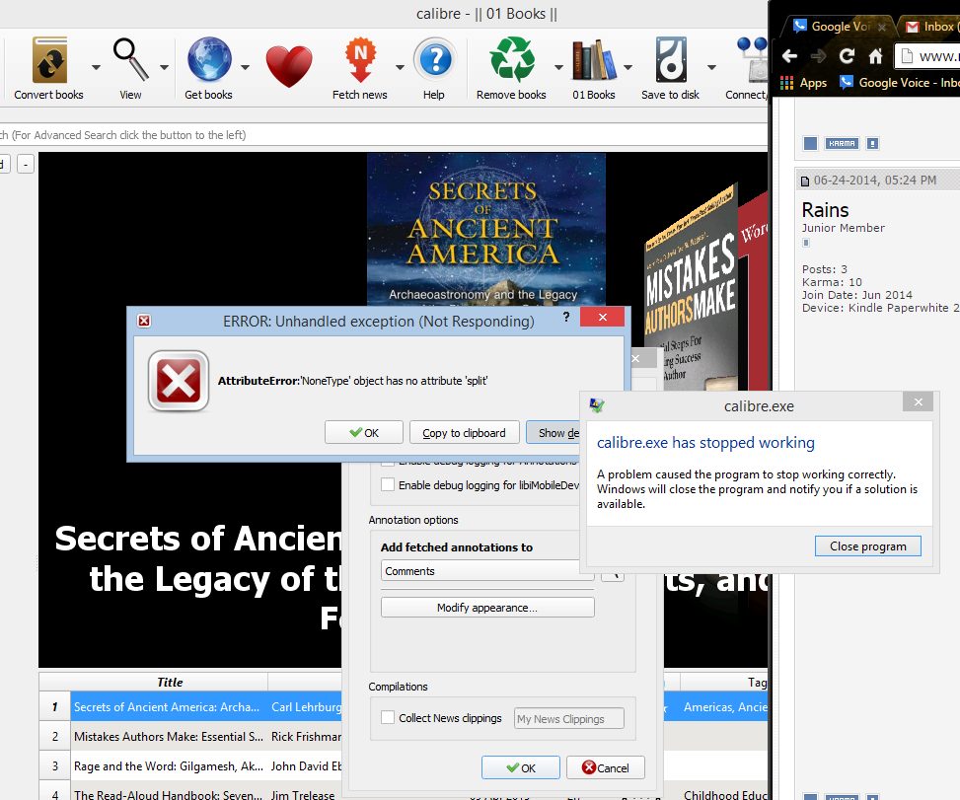Switch to the Inbox Gmail browser tab
The image size is (960, 800).
tap(931, 27)
